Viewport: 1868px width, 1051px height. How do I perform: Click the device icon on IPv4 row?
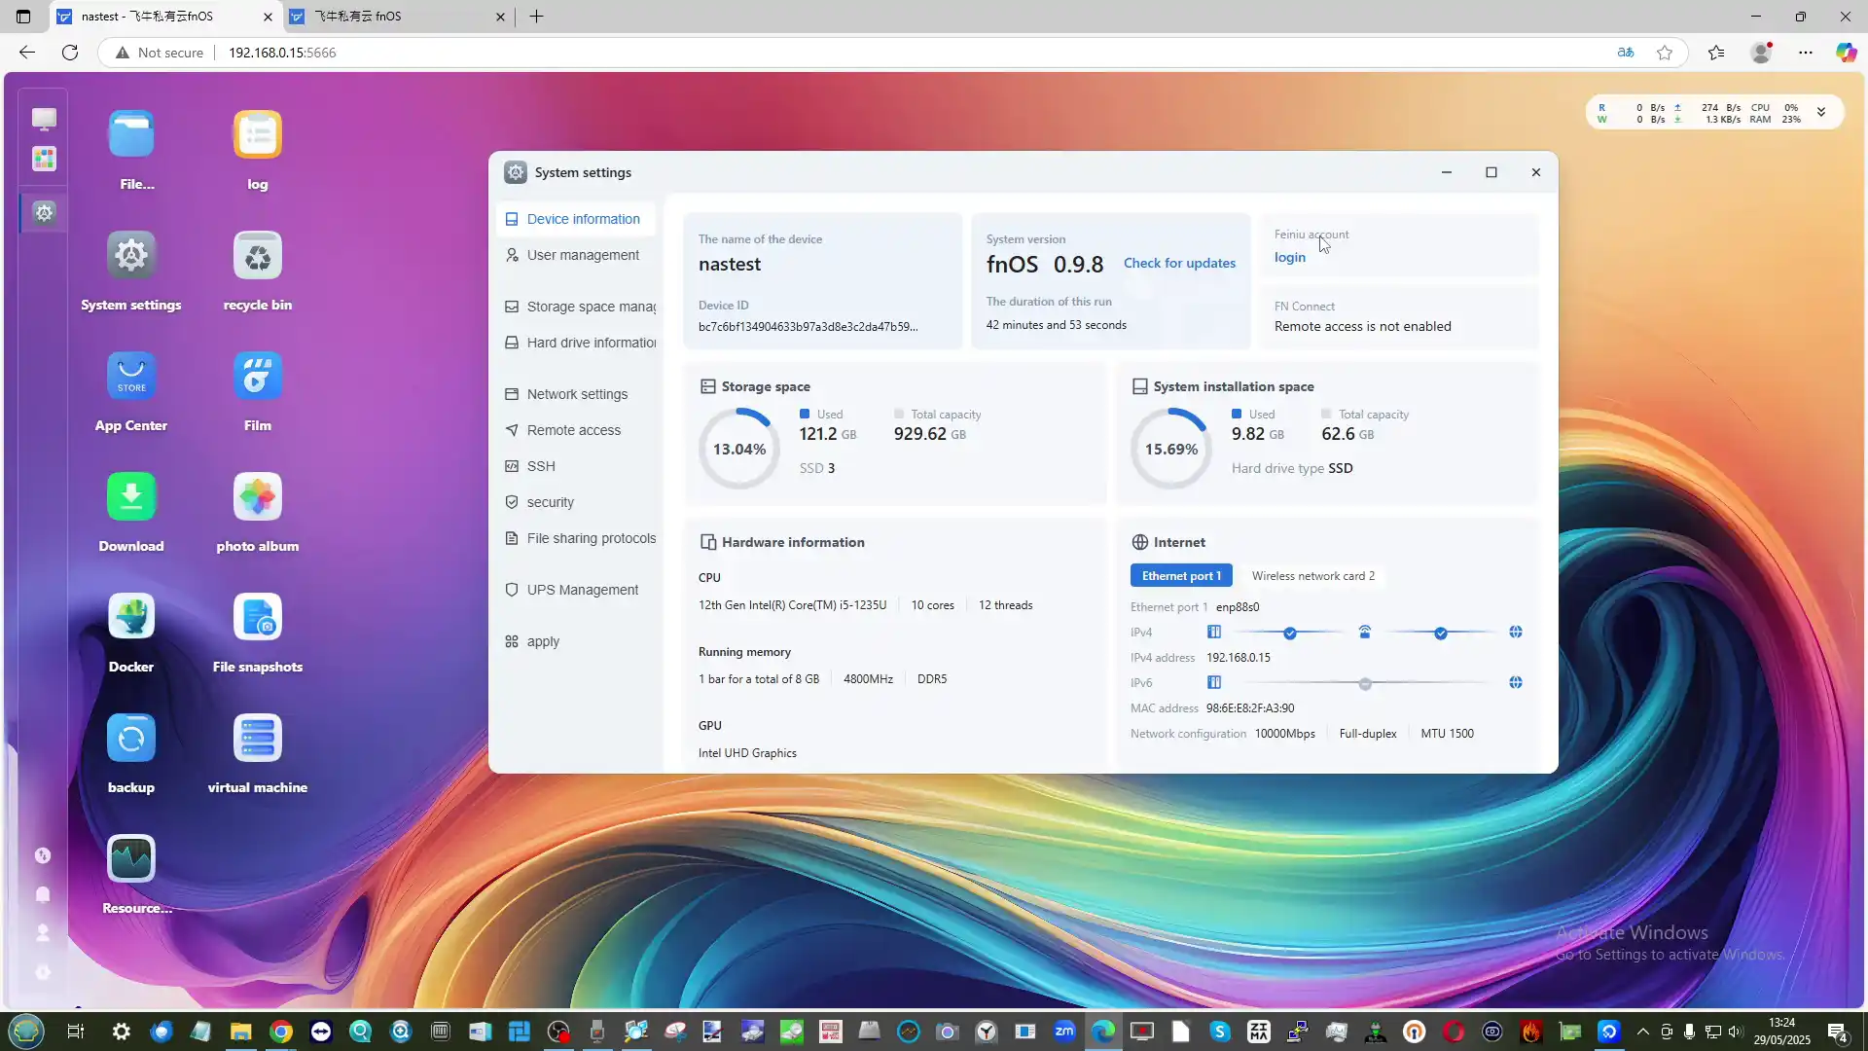coord(1214,633)
